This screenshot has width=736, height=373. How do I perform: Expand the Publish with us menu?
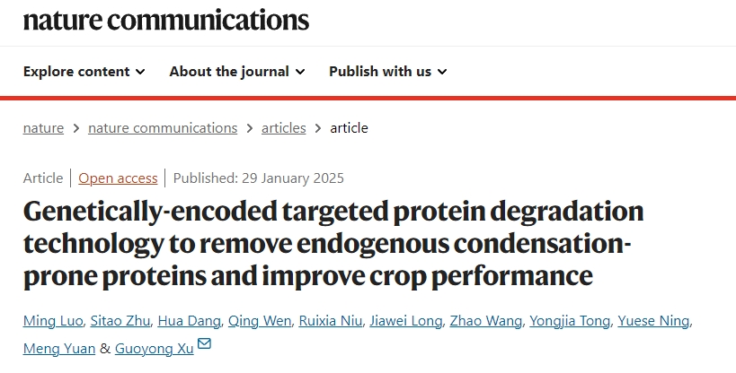click(387, 72)
